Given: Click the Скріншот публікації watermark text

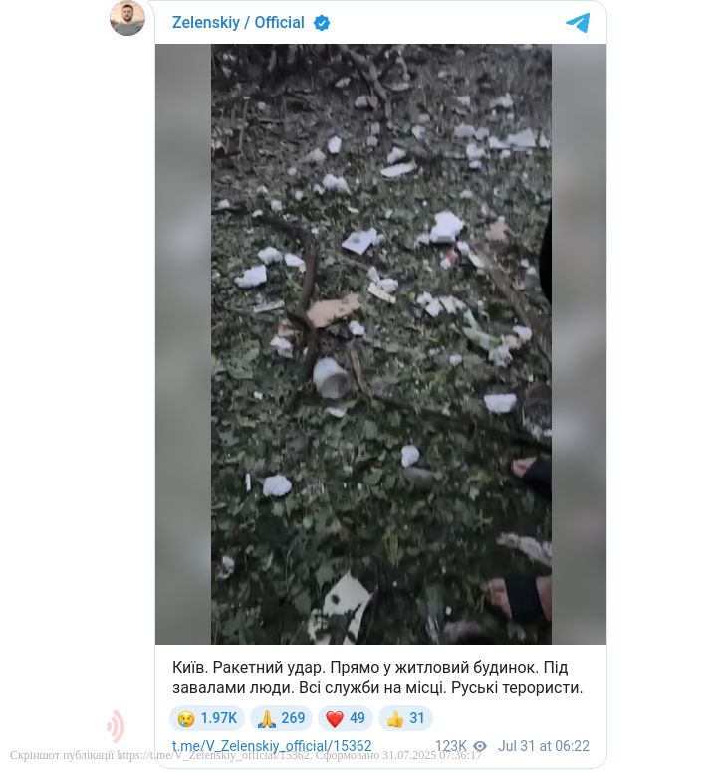Looking at the screenshot, I should tap(62, 755).
